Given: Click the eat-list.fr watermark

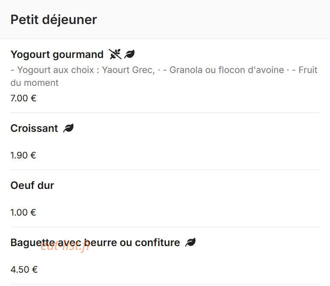Looking at the screenshot, I should pos(65,246).
